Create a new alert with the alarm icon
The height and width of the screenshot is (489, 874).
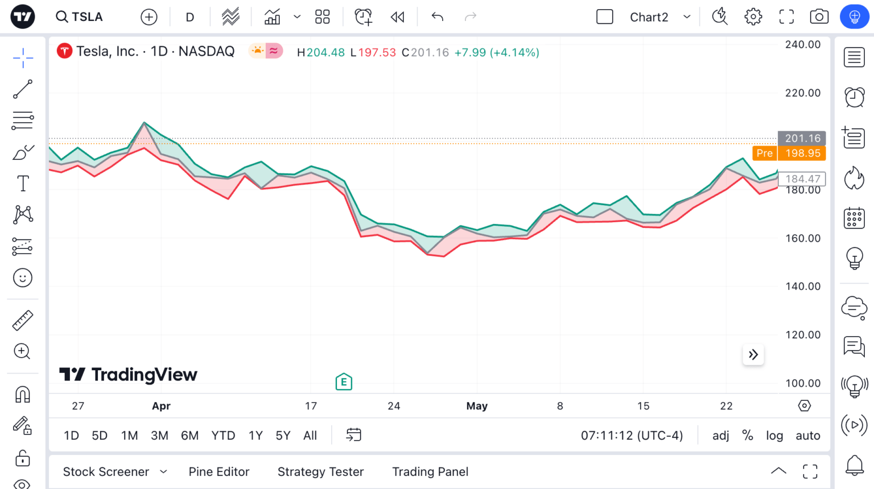[x=363, y=16]
